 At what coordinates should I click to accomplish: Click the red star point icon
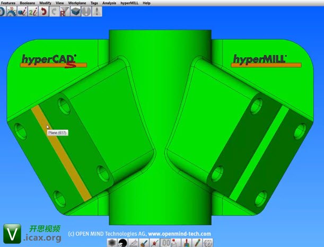tap(154, 243)
